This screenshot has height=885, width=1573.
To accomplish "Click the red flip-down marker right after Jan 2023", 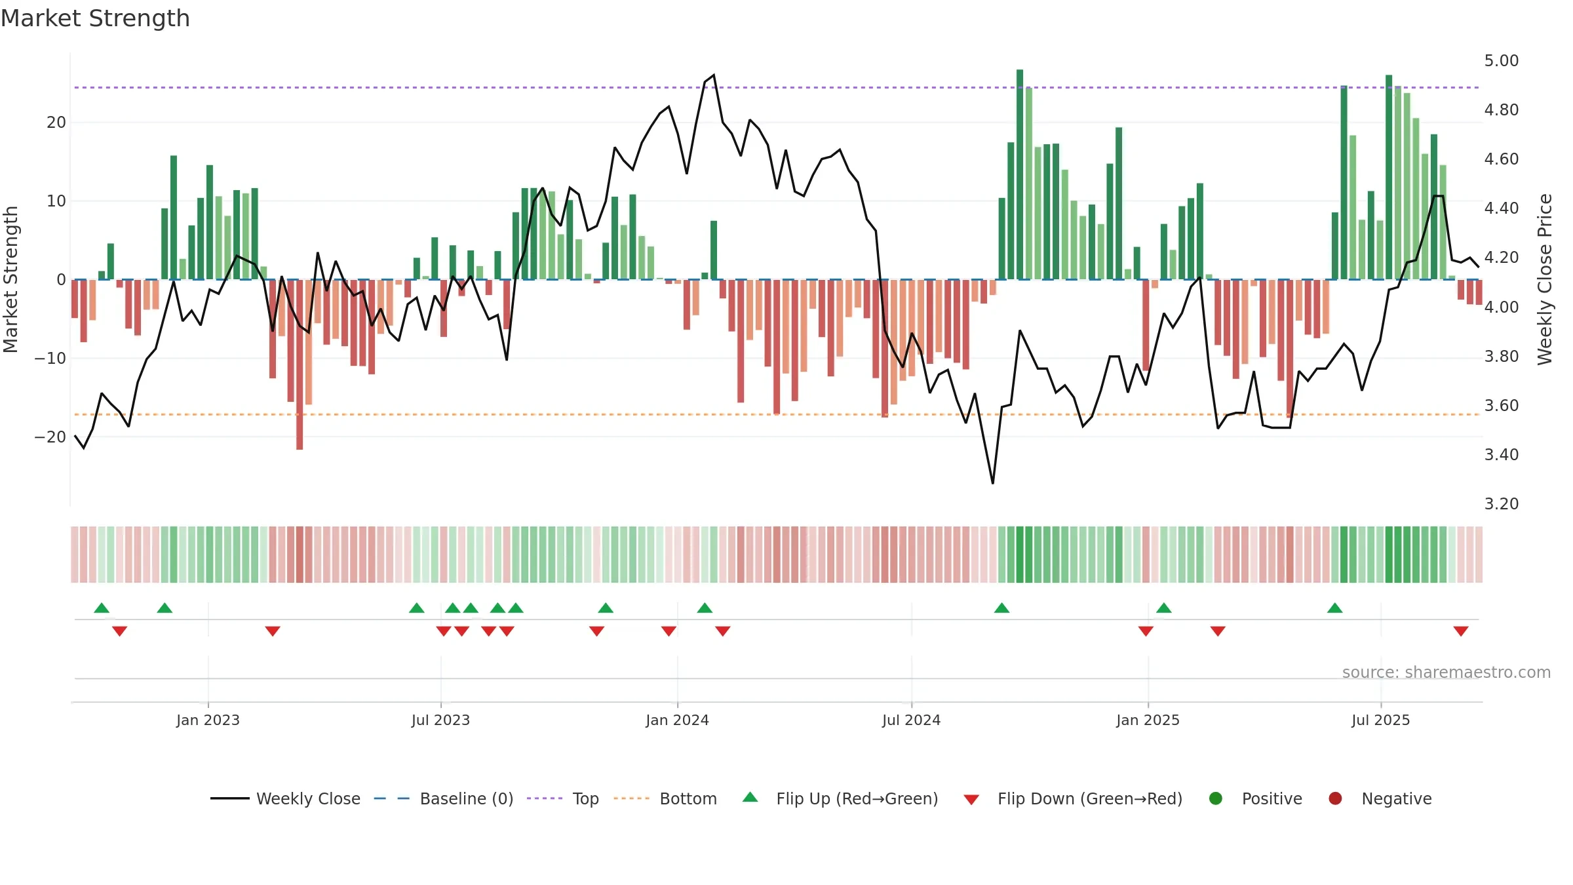I will coord(273,631).
